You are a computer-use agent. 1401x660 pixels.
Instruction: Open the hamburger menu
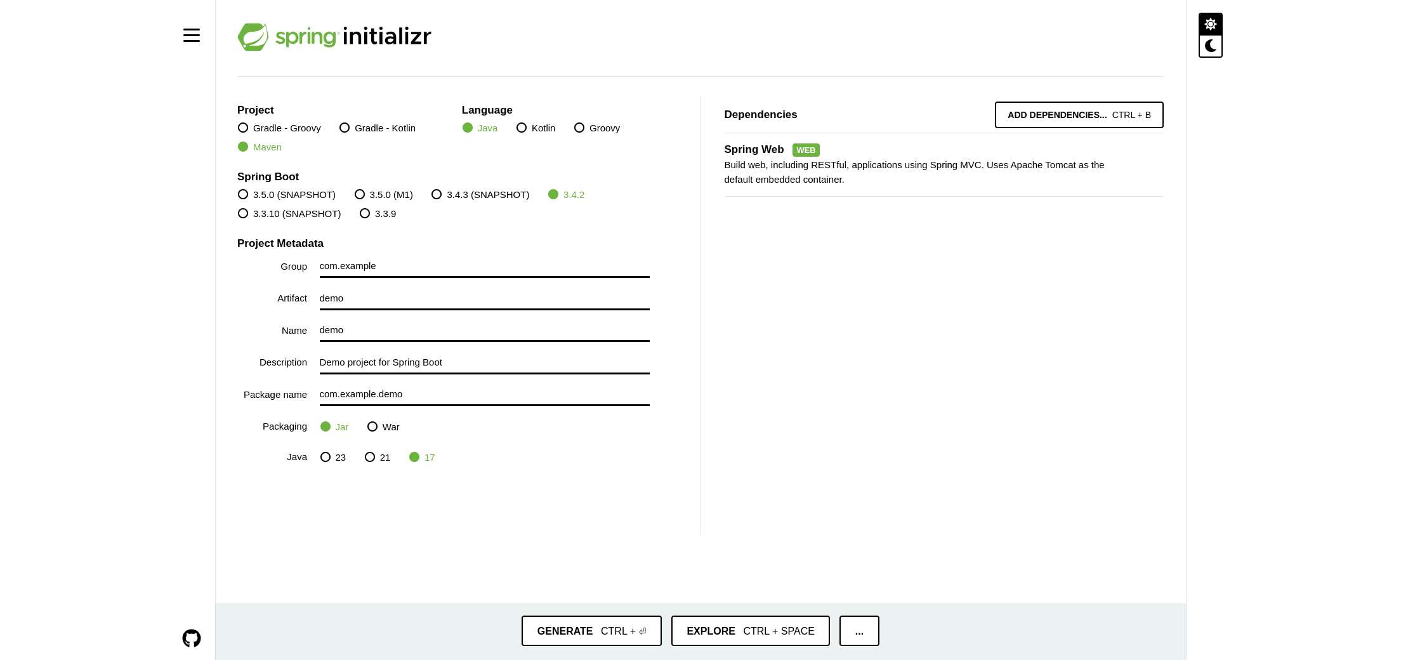(x=192, y=36)
